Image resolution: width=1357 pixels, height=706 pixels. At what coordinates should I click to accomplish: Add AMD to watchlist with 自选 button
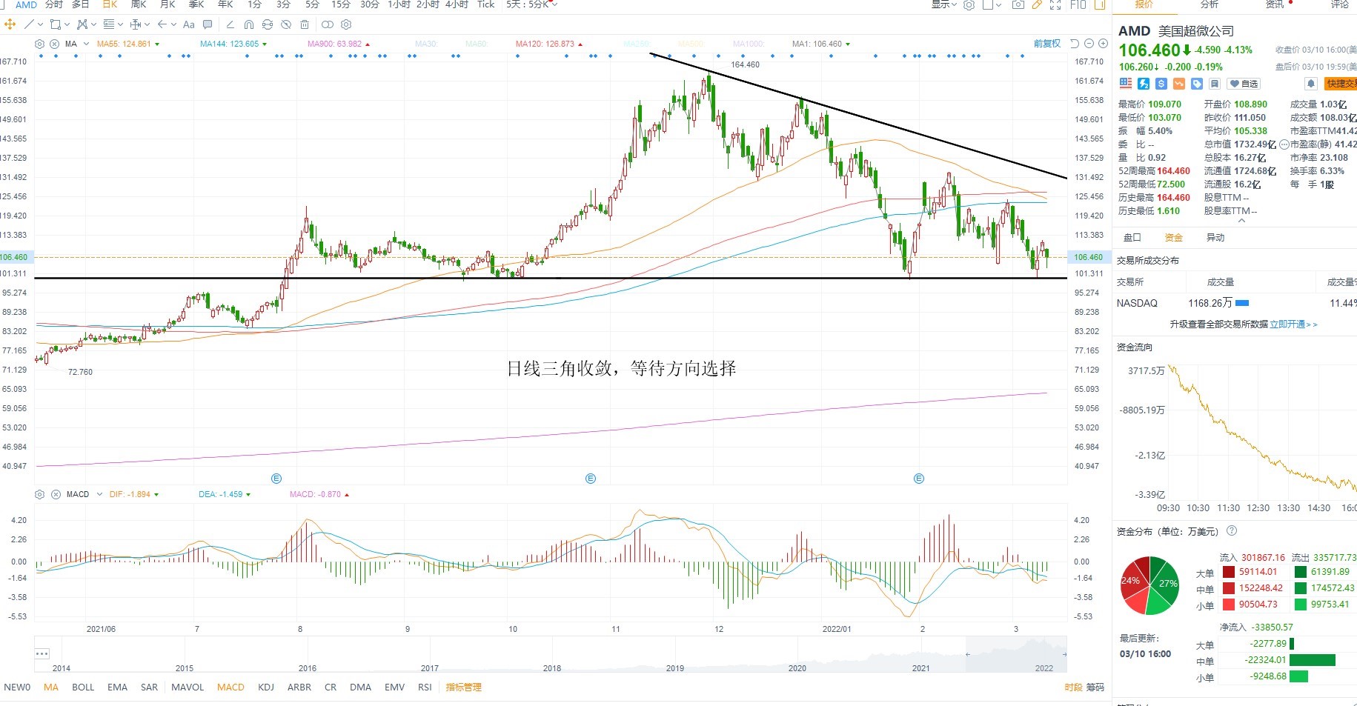1244,84
